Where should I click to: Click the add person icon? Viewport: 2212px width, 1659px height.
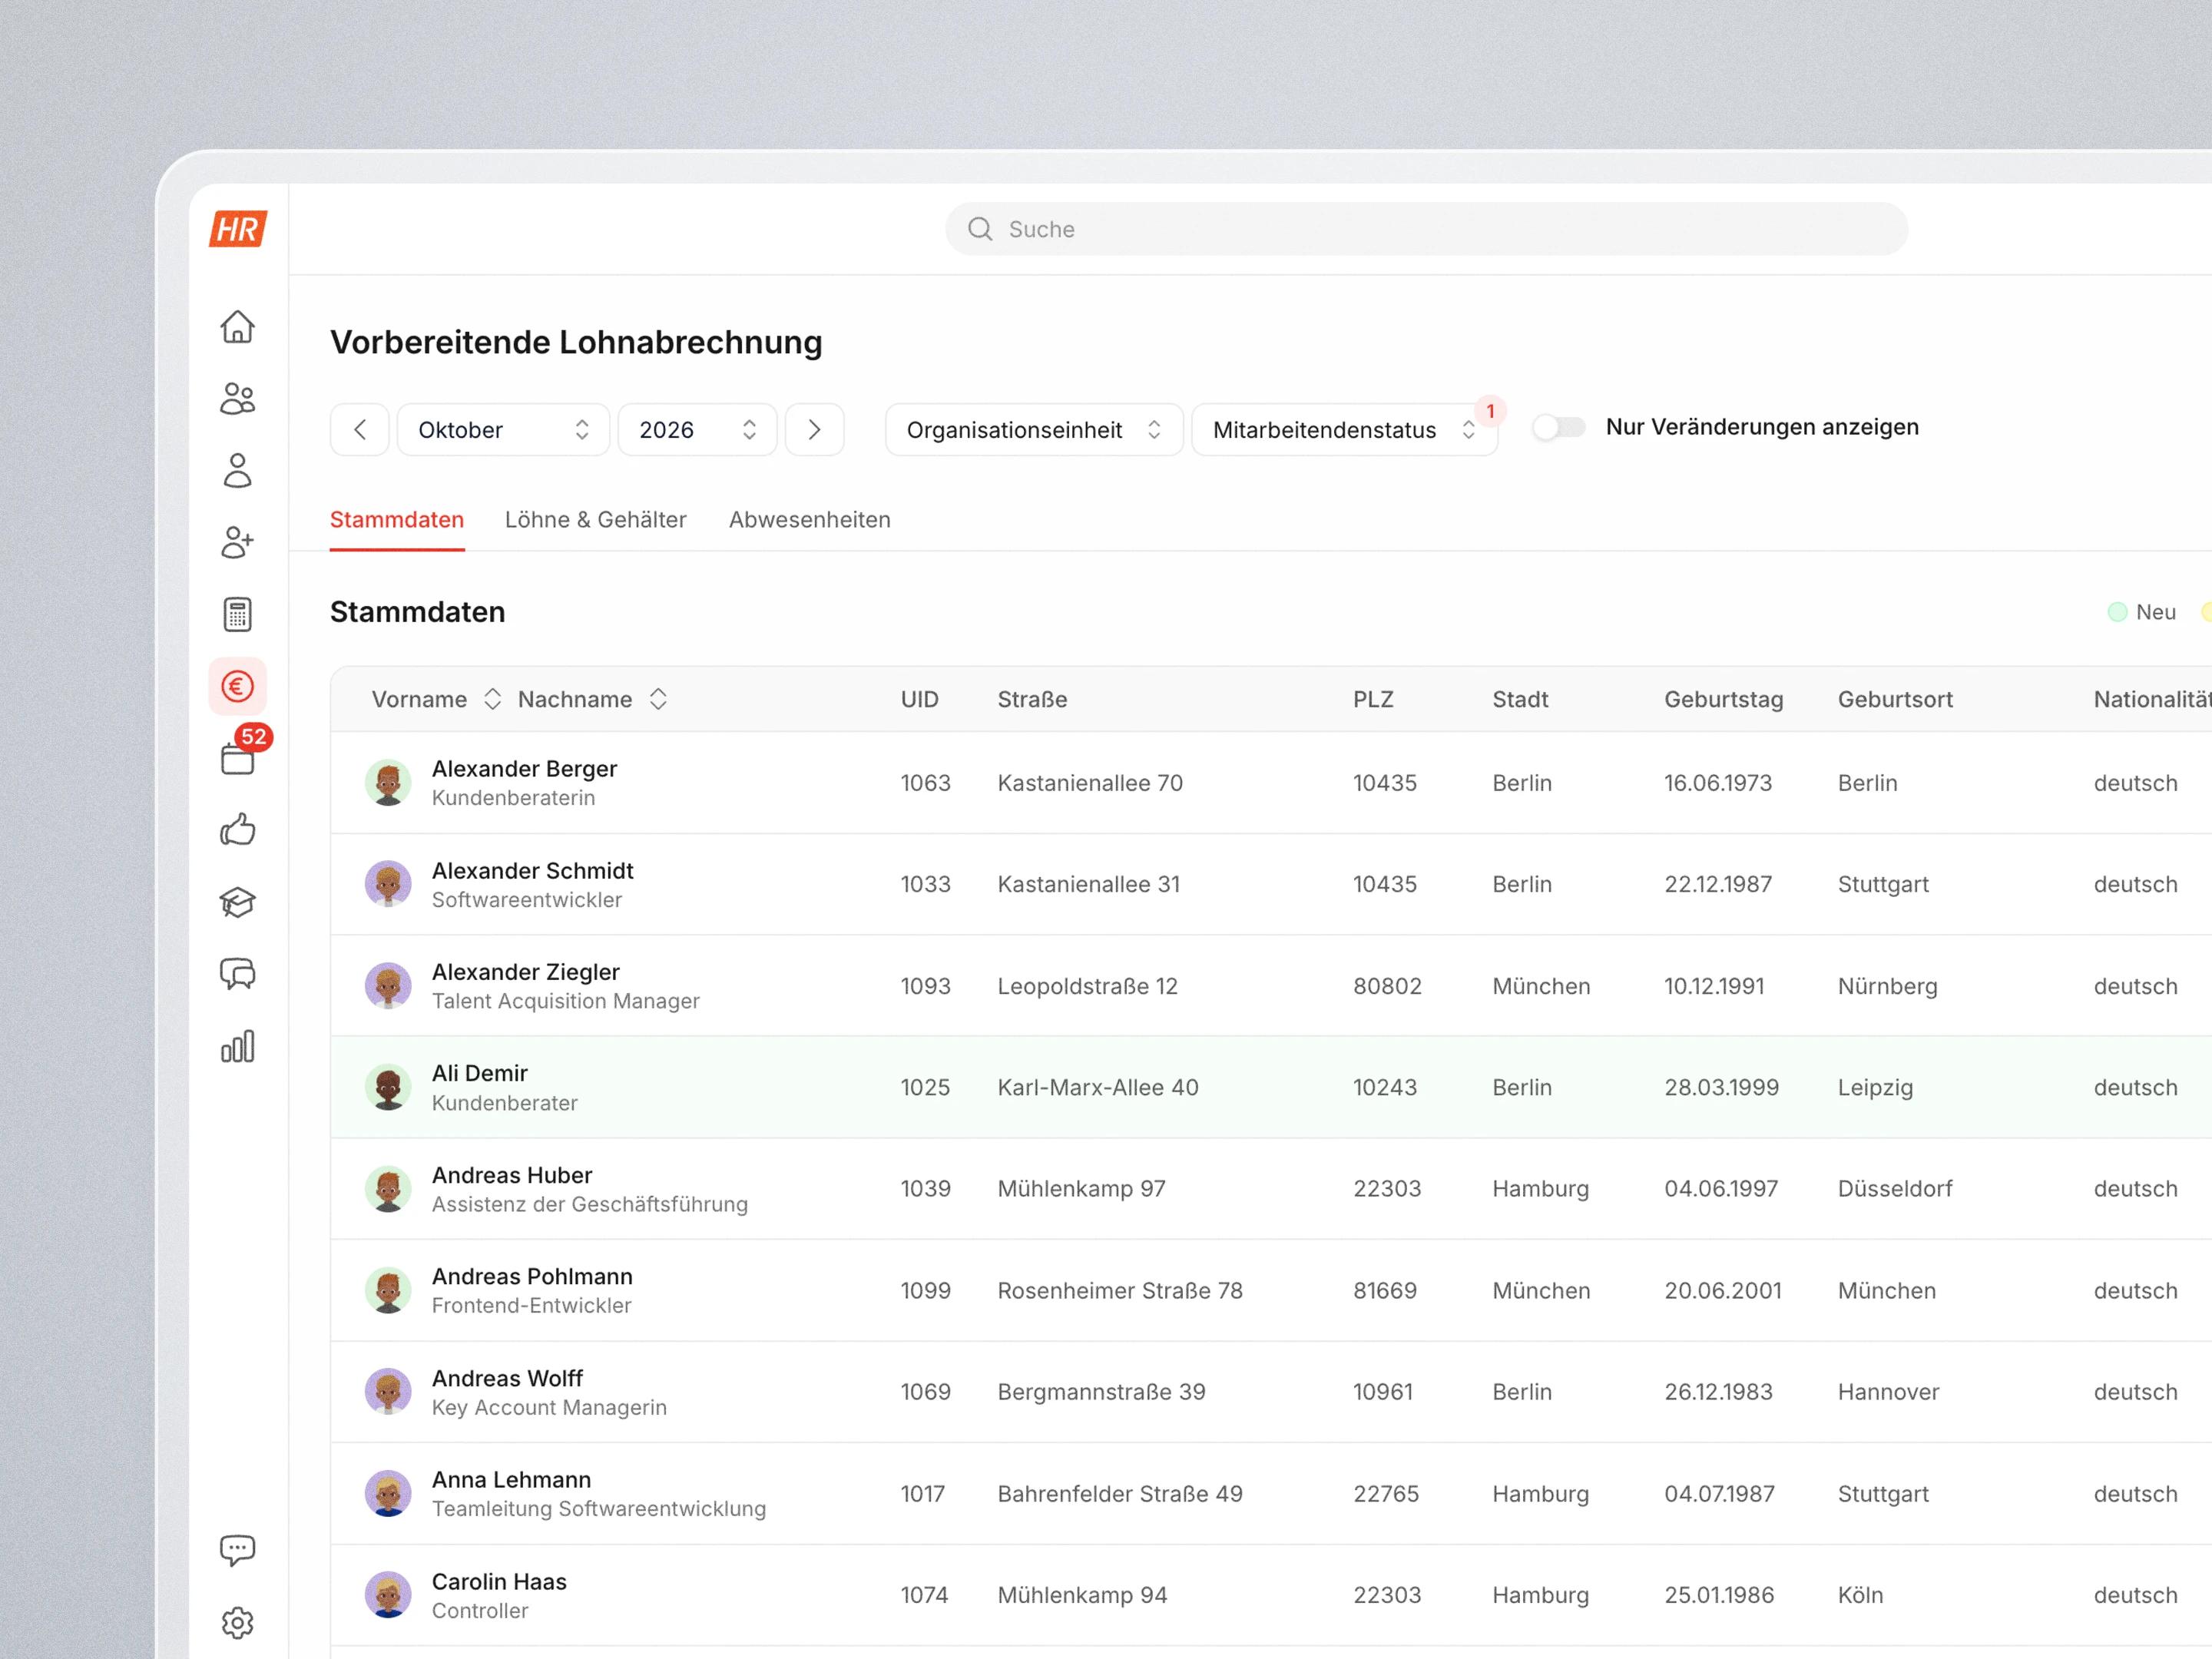237,542
